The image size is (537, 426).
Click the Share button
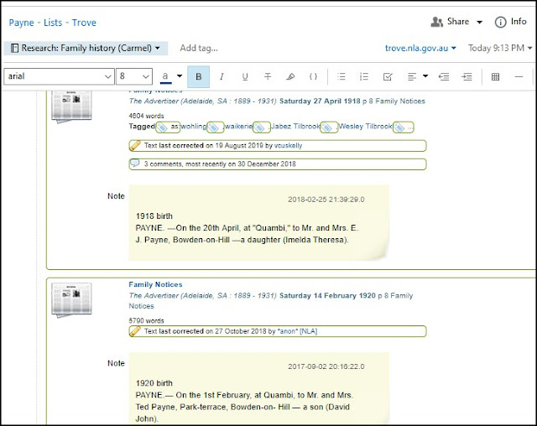tap(450, 22)
